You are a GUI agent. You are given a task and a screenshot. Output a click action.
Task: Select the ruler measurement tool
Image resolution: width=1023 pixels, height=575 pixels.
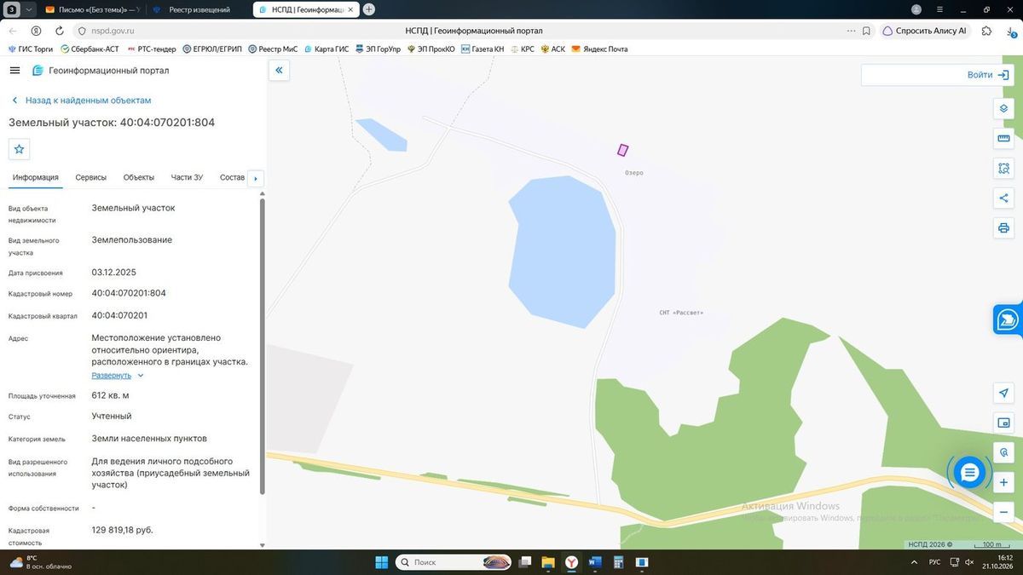pos(1003,139)
